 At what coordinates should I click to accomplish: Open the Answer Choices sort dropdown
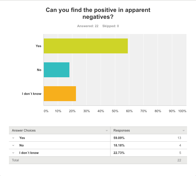(x=107, y=131)
